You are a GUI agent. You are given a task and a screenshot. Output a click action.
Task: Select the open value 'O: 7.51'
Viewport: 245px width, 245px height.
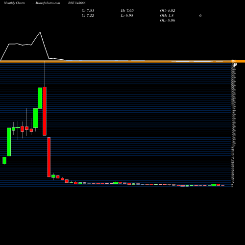[x=88, y=11]
